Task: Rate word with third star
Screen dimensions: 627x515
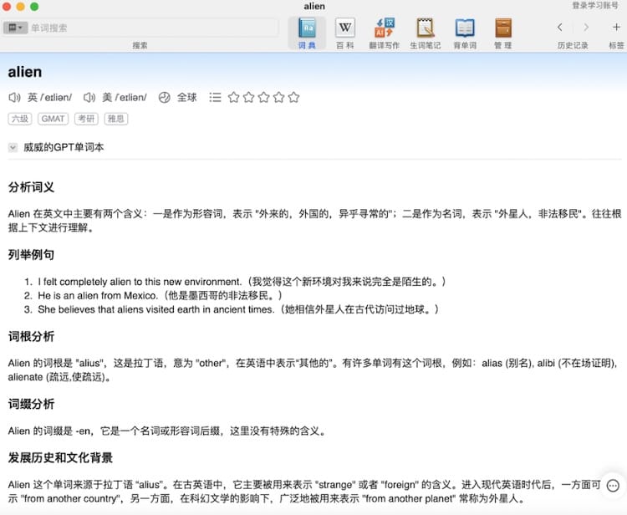Action: (264, 97)
